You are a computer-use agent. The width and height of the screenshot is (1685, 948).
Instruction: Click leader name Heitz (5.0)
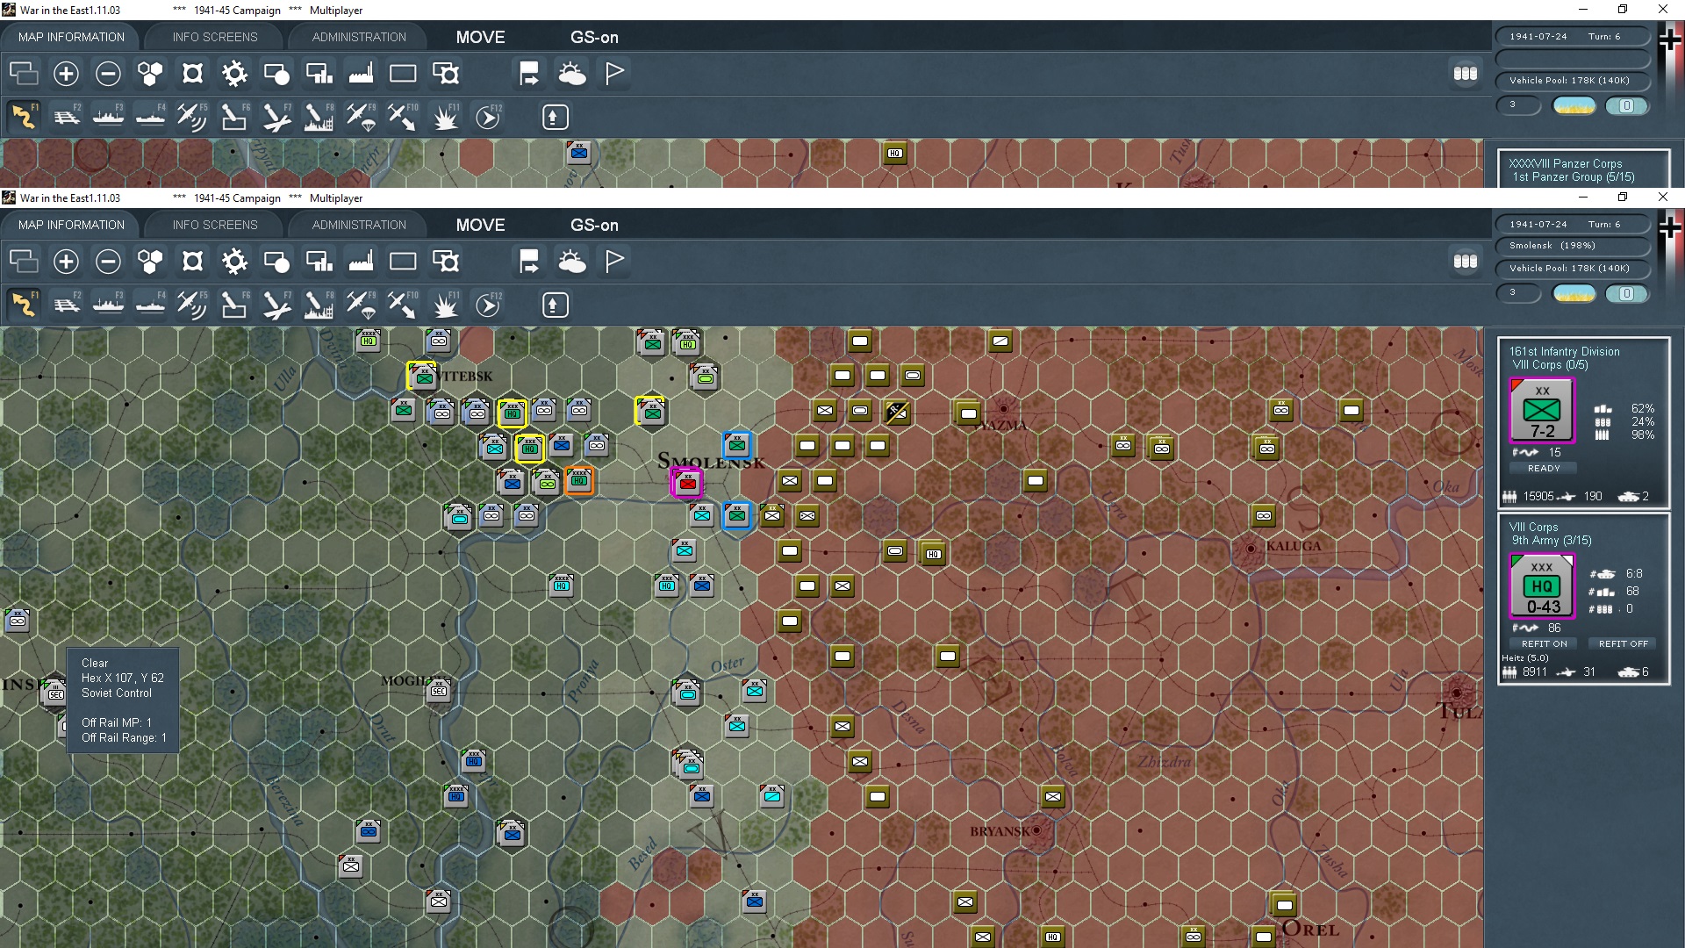click(1524, 657)
